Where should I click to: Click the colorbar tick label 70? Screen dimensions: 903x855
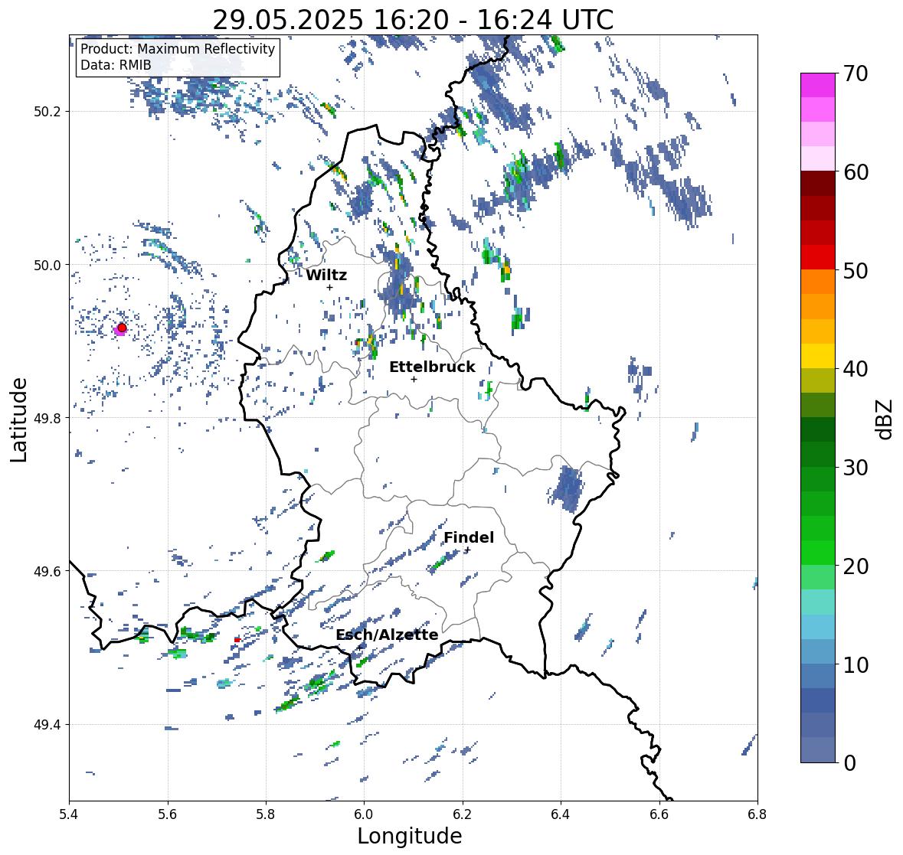856,73
